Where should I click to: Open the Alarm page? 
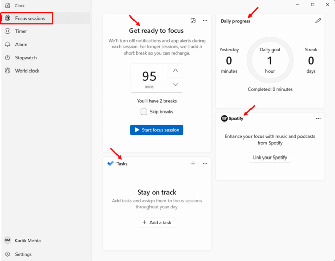click(45, 44)
